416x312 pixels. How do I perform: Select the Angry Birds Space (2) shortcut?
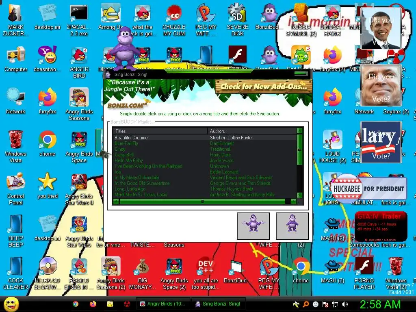[174, 273]
